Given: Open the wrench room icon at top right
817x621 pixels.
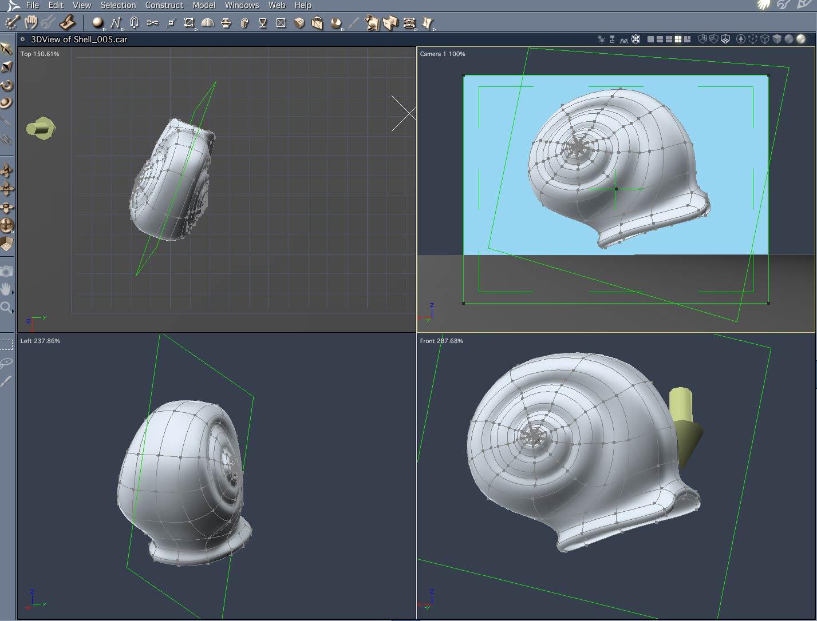Looking at the screenshot, I should pos(784,5).
